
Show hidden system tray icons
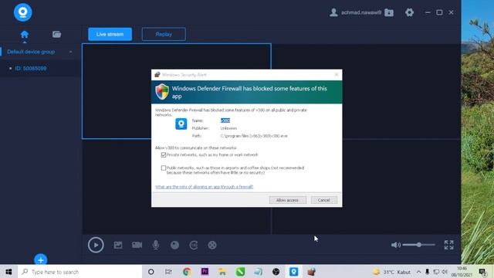click(418, 272)
